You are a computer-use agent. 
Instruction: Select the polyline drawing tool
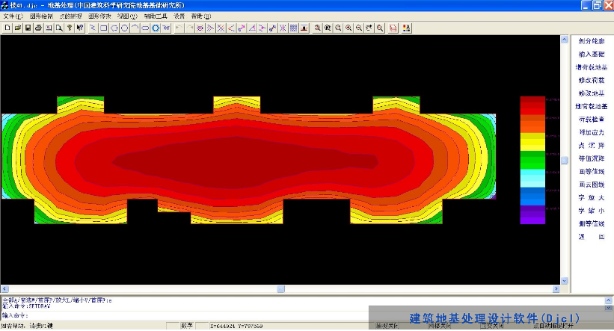(93, 28)
